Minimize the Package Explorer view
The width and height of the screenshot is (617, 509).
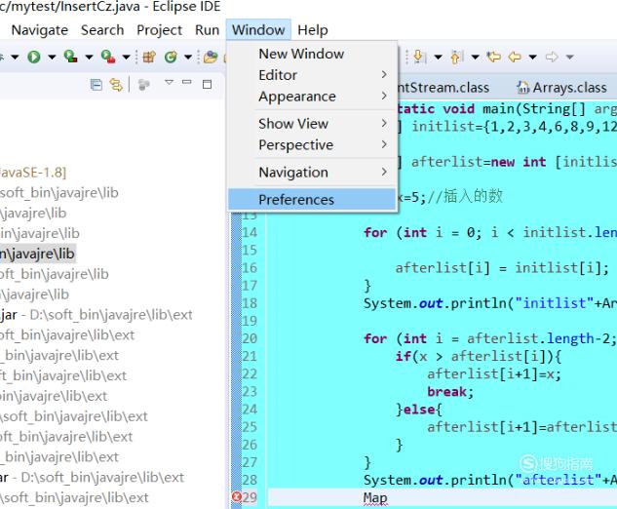[x=187, y=82]
